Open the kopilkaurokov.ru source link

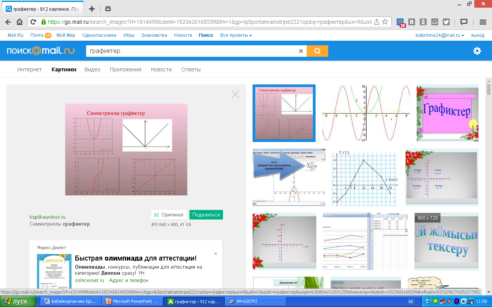pos(48,217)
